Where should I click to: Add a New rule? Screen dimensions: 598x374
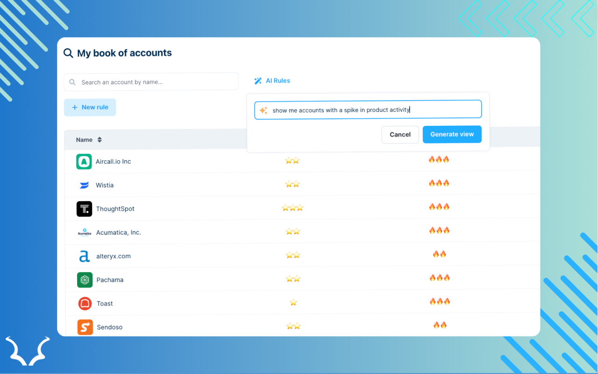[90, 108]
